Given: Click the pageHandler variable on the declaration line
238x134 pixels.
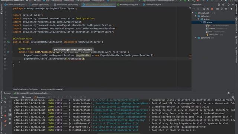Looking at the screenshot, I should point(83,55).
